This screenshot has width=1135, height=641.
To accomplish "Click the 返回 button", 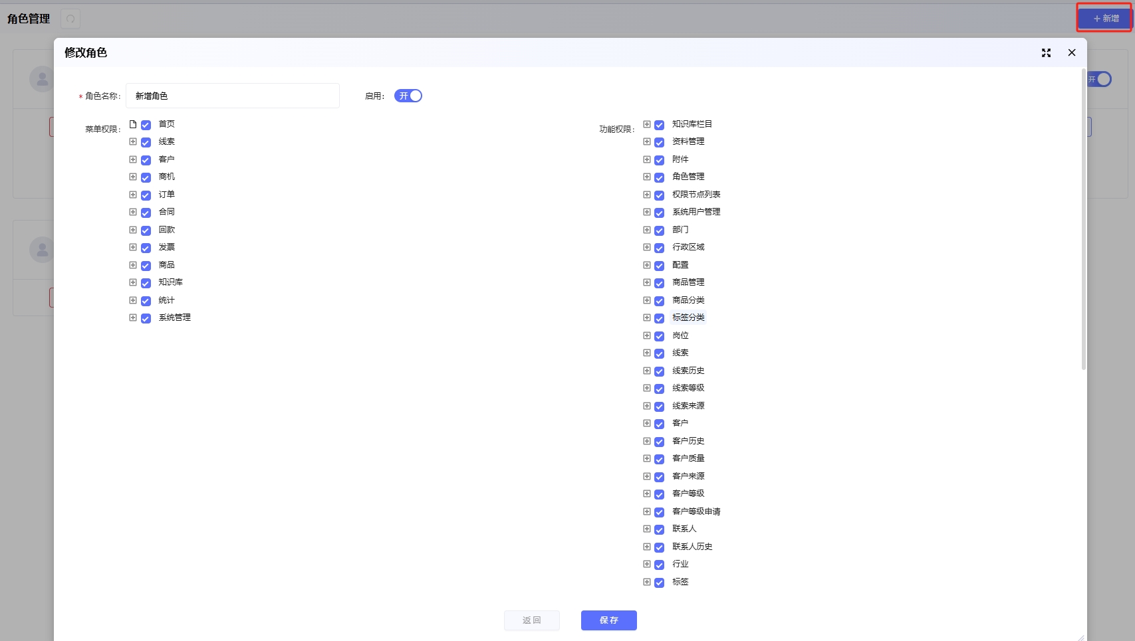I will pos(531,620).
